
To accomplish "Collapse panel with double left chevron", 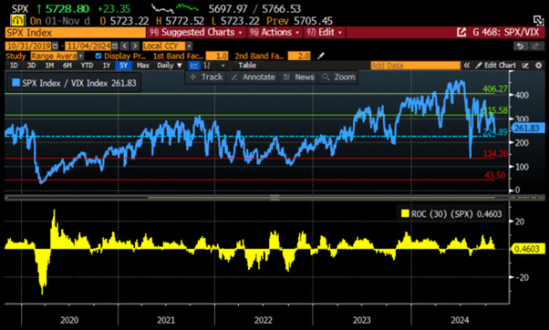I will pos(466,66).
